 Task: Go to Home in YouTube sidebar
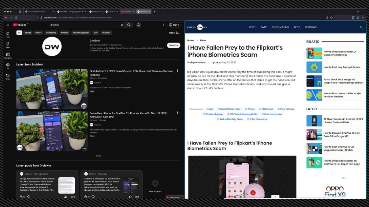pos(8,34)
